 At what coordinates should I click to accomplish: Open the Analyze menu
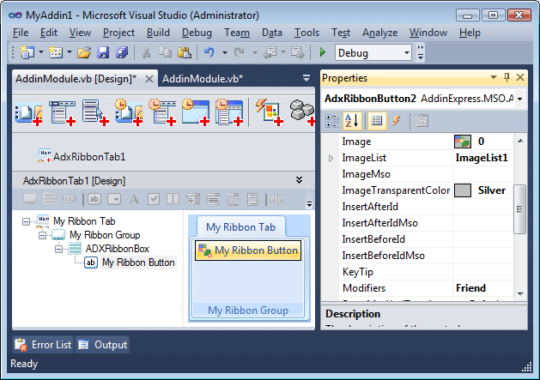coord(379,33)
